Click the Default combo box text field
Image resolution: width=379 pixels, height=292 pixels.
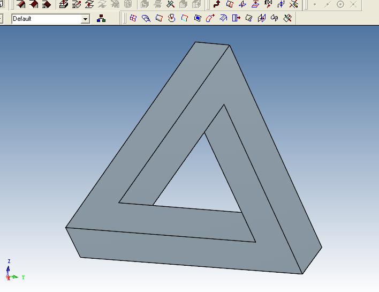[47, 19]
